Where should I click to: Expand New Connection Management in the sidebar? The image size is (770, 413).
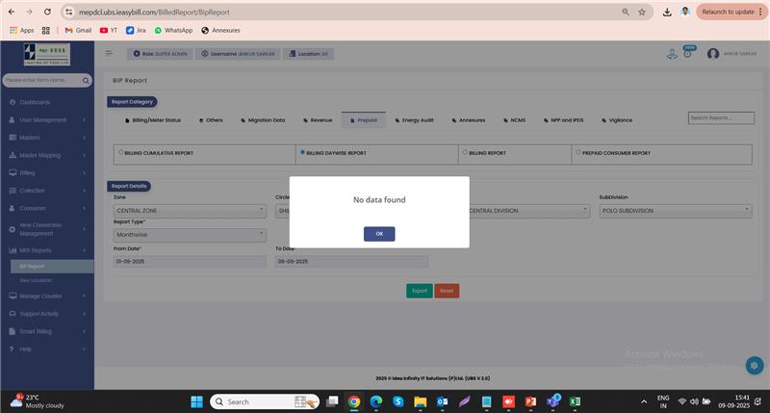[x=47, y=229]
